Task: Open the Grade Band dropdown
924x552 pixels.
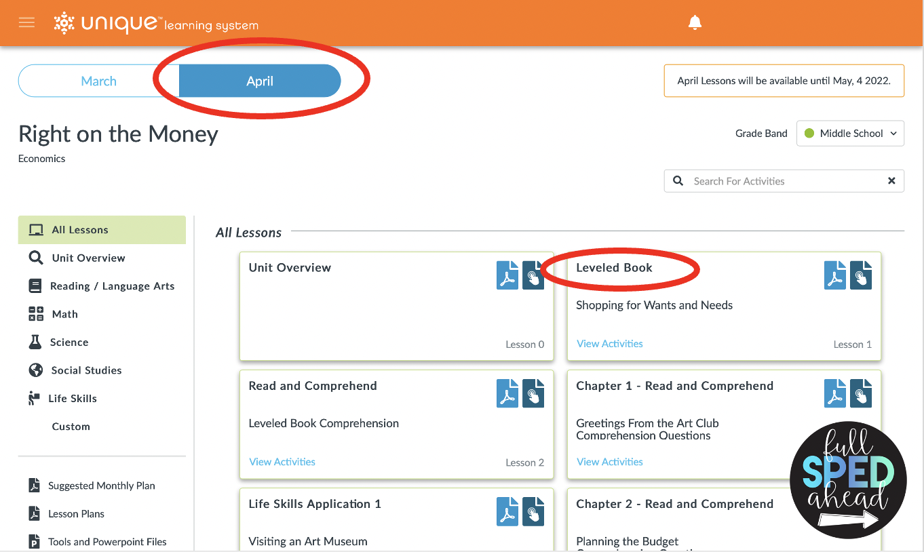Action: click(x=850, y=133)
